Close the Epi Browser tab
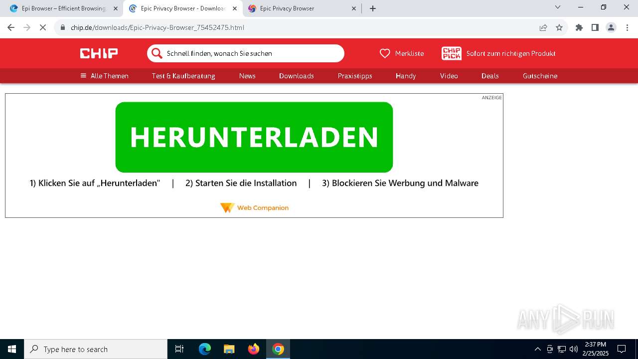Image resolution: width=638 pixels, height=359 pixels. tap(116, 8)
